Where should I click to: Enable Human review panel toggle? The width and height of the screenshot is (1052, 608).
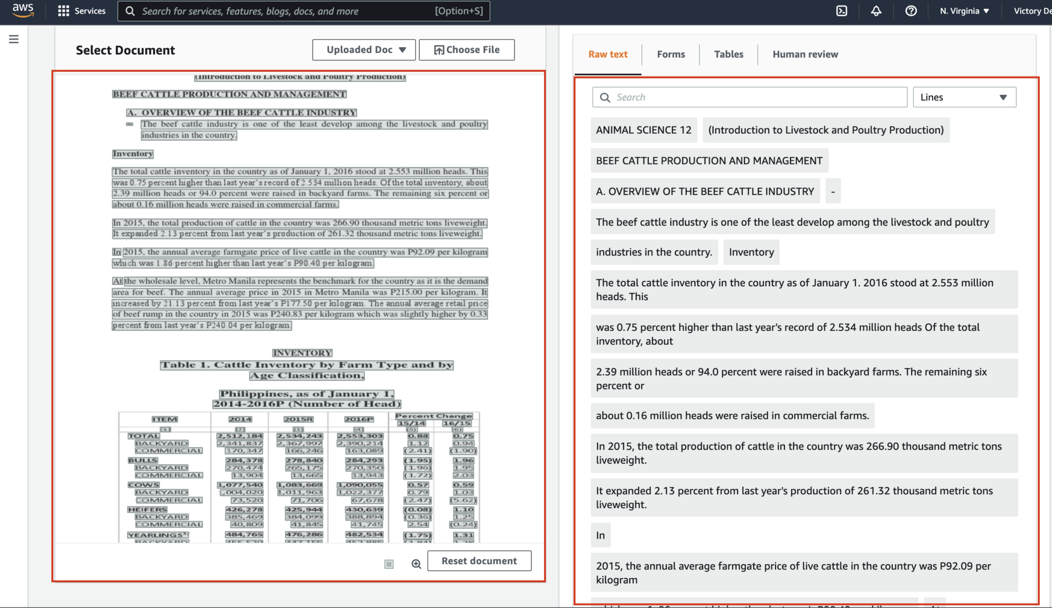click(805, 53)
